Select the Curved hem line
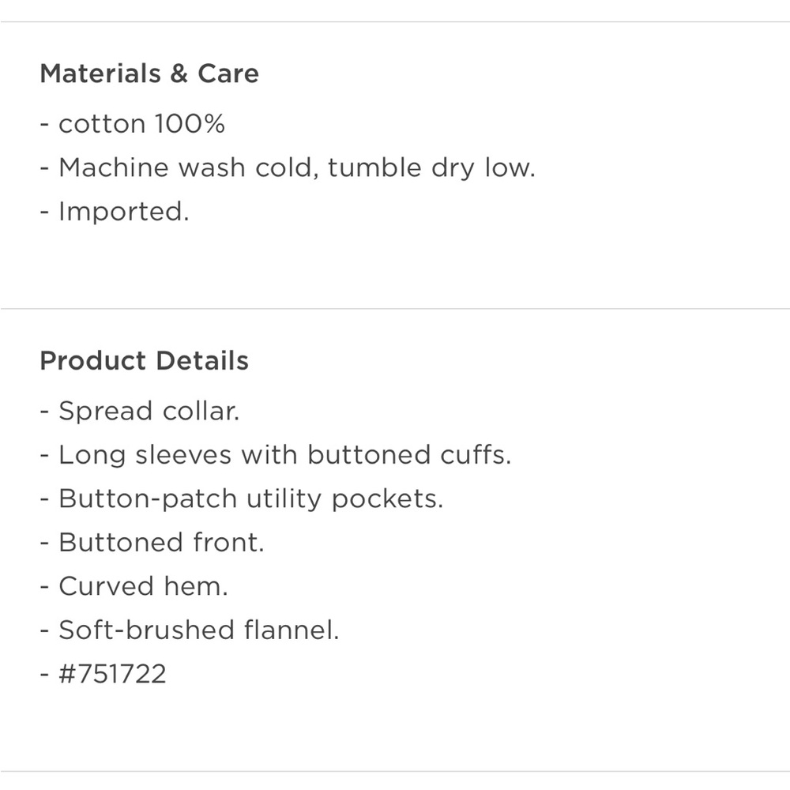The image size is (790, 790). click(x=134, y=586)
